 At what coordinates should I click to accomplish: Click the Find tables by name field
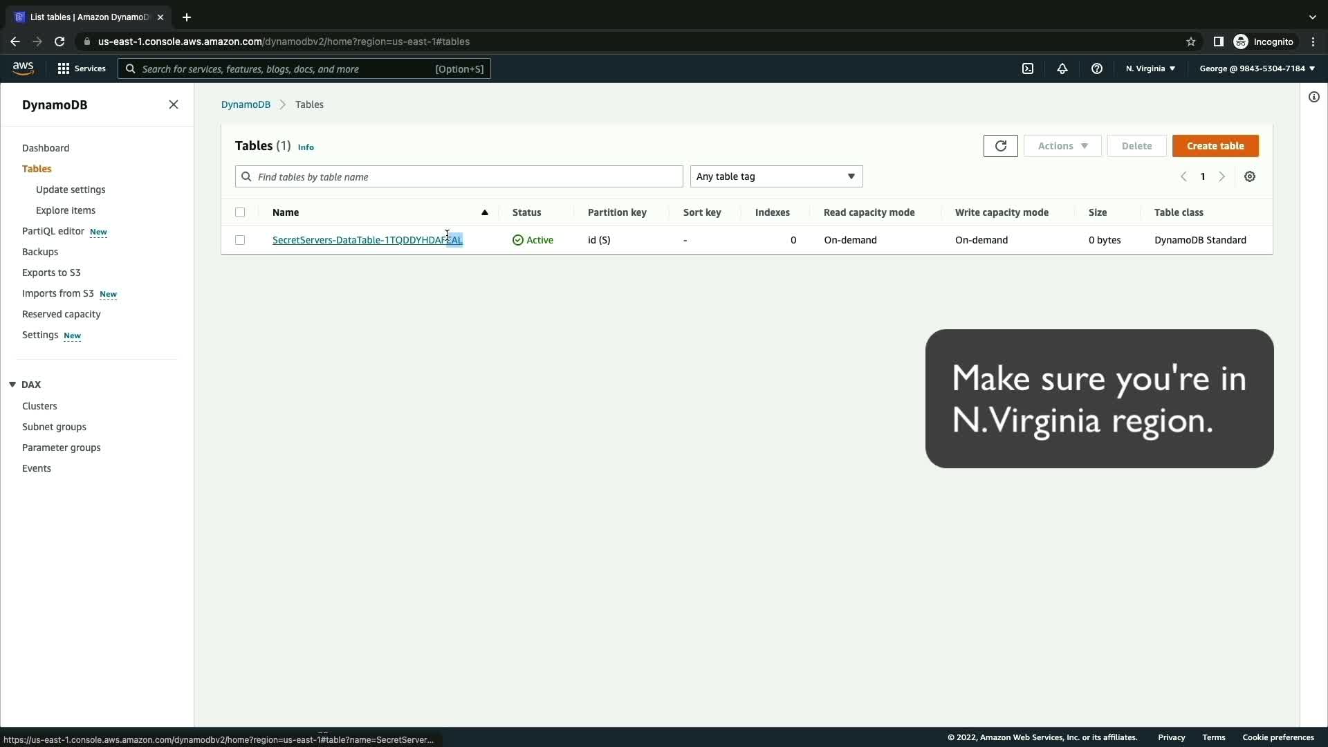459,176
